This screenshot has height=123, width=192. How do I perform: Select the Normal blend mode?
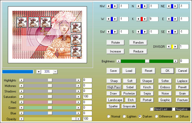point(108,116)
